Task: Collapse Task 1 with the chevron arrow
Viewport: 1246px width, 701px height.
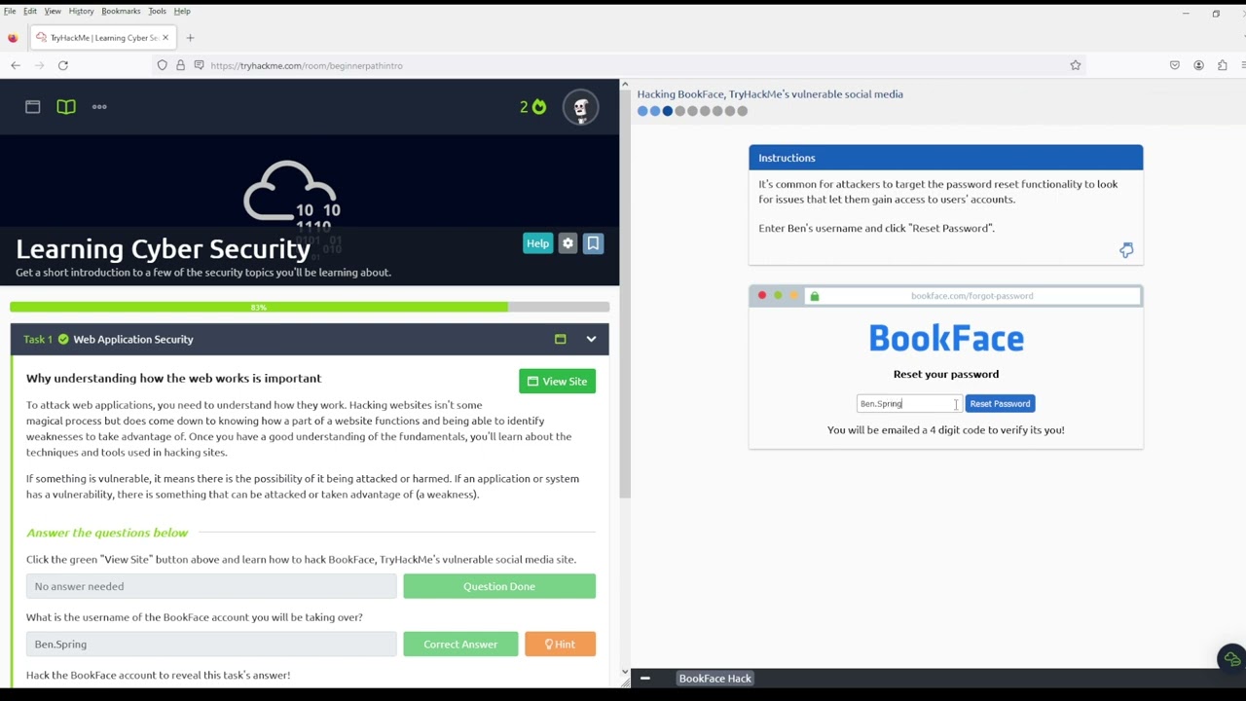Action: (591, 340)
